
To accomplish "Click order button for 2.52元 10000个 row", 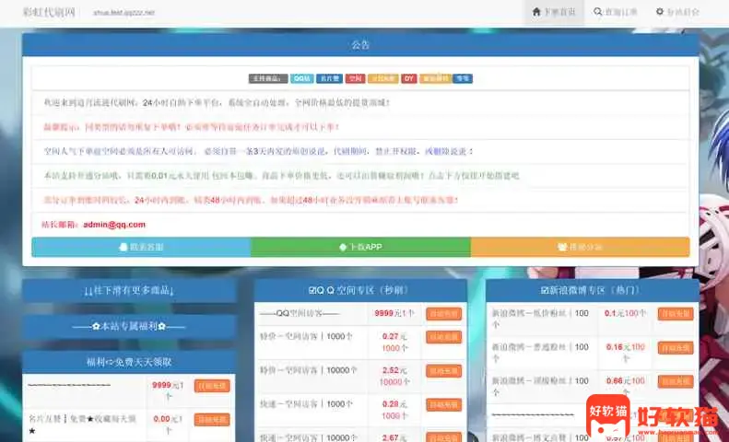I will 444,371.
